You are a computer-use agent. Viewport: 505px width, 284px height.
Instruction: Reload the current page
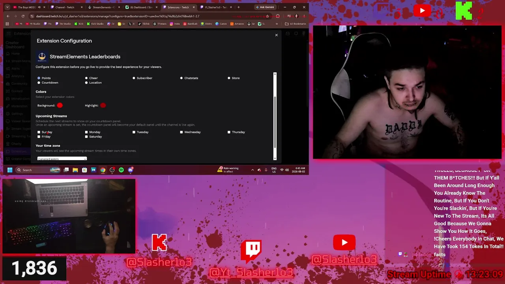[x=23, y=16]
